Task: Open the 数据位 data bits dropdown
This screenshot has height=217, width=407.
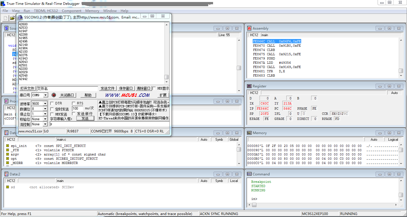Action: [x=45, y=109]
